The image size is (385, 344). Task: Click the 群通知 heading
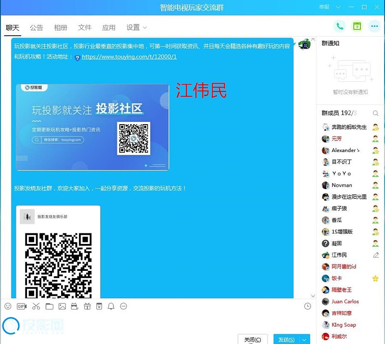click(331, 43)
